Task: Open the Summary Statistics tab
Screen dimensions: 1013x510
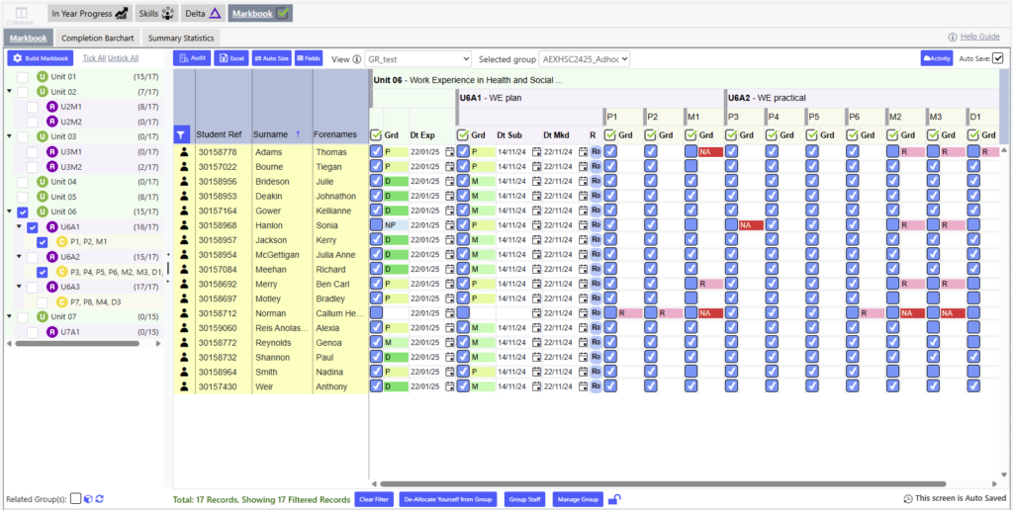Action: pos(181,39)
